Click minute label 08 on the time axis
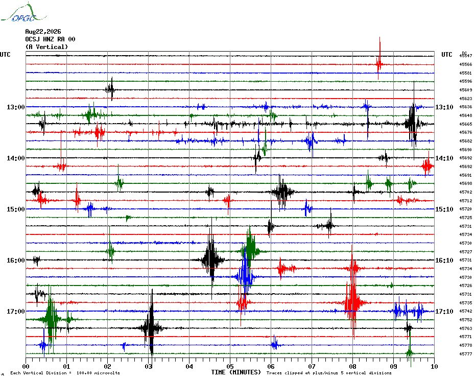Screen dimensions: 475x380 (352, 366)
